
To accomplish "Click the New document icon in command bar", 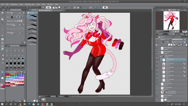I will pyautogui.click(x=53, y=7).
